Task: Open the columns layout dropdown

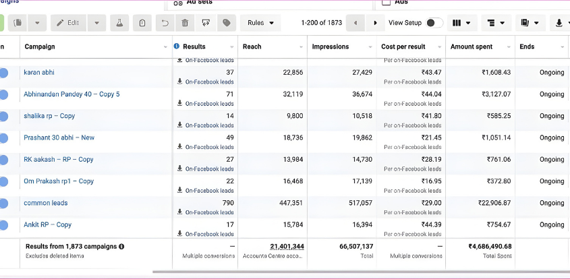Action: (x=461, y=23)
